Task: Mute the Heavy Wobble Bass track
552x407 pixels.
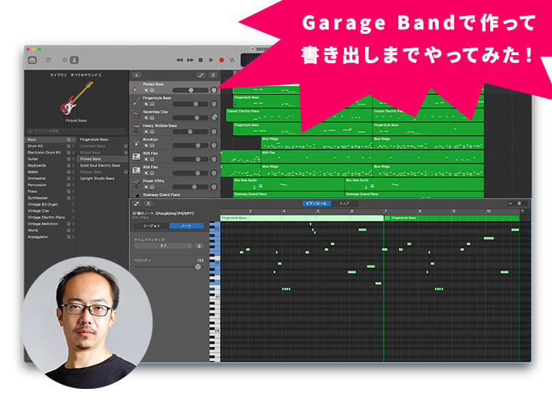Action: (x=146, y=132)
